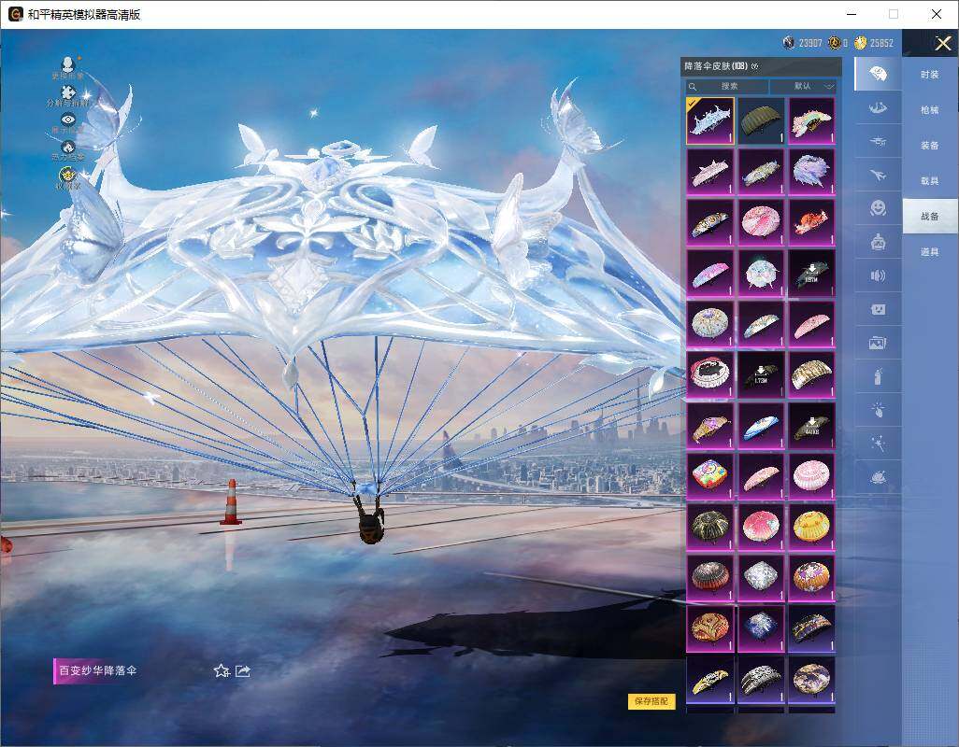Toggle the eye display settings icon

68,120
